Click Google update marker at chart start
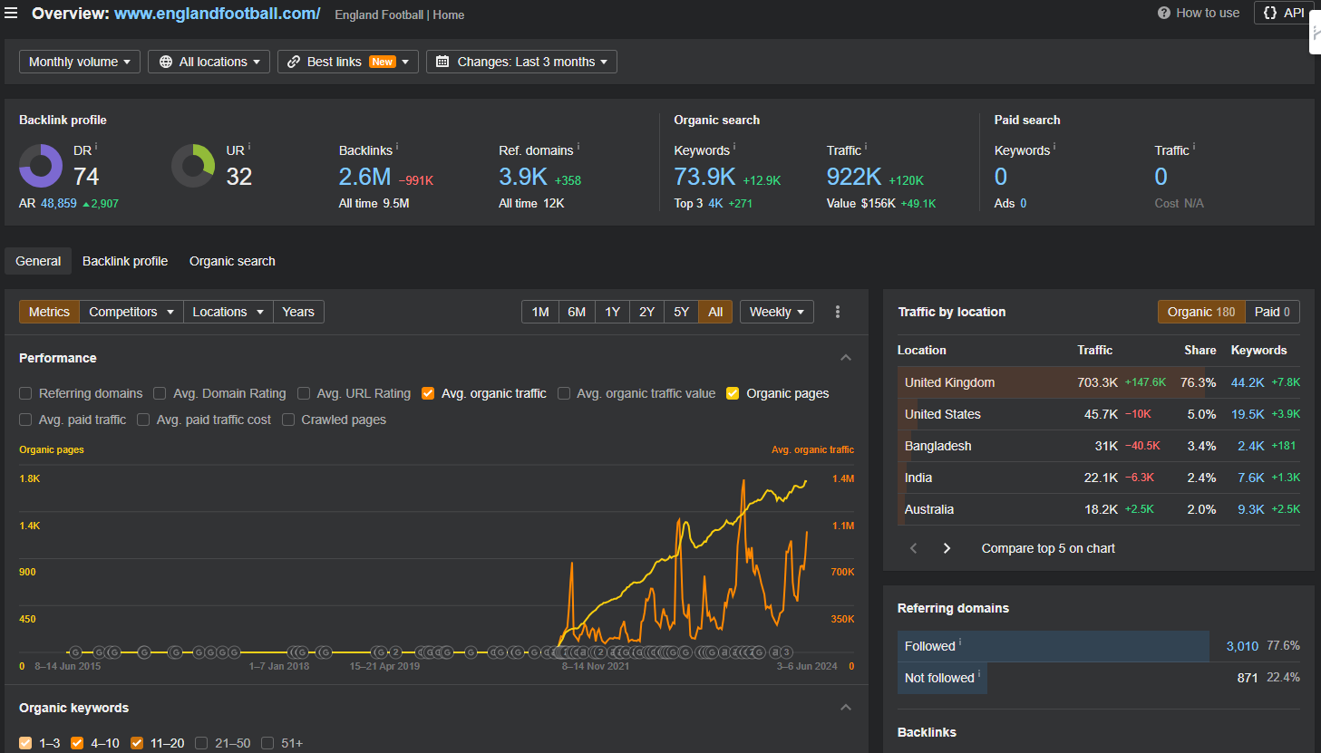1321x753 pixels. 76,652
